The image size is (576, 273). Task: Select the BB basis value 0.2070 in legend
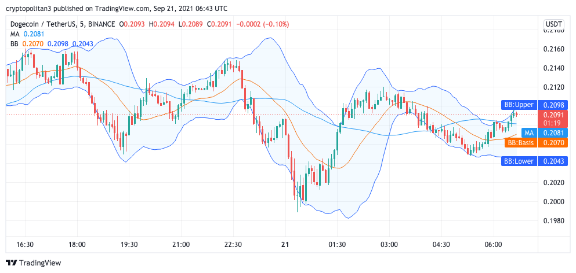[33, 44]
